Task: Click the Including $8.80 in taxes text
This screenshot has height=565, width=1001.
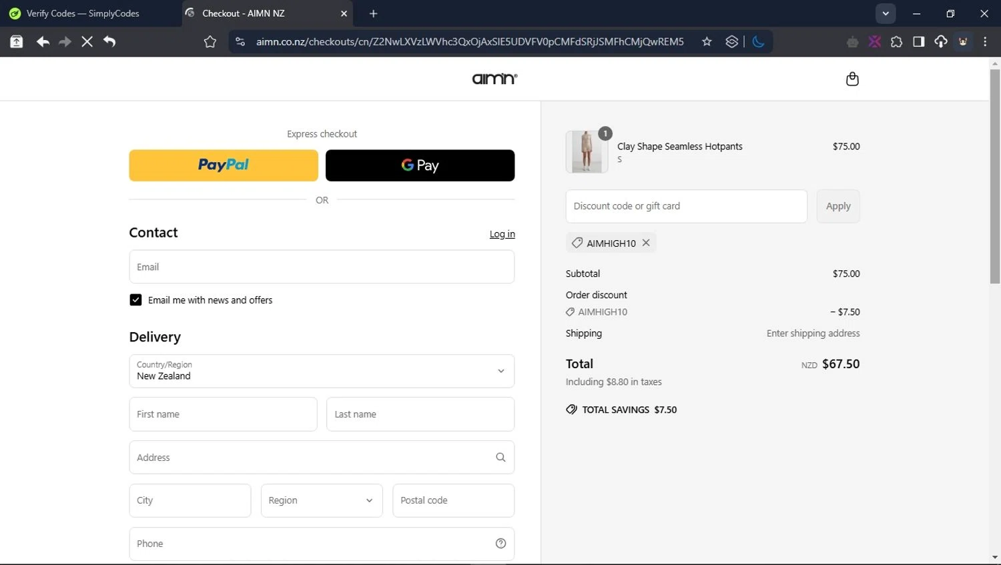Action: click(613, 382)
